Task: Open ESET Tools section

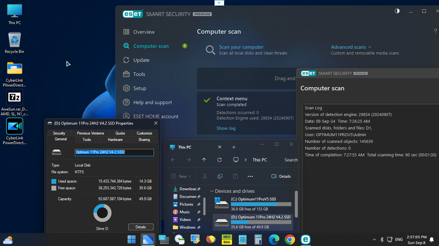Action: (x=139, y=74)
